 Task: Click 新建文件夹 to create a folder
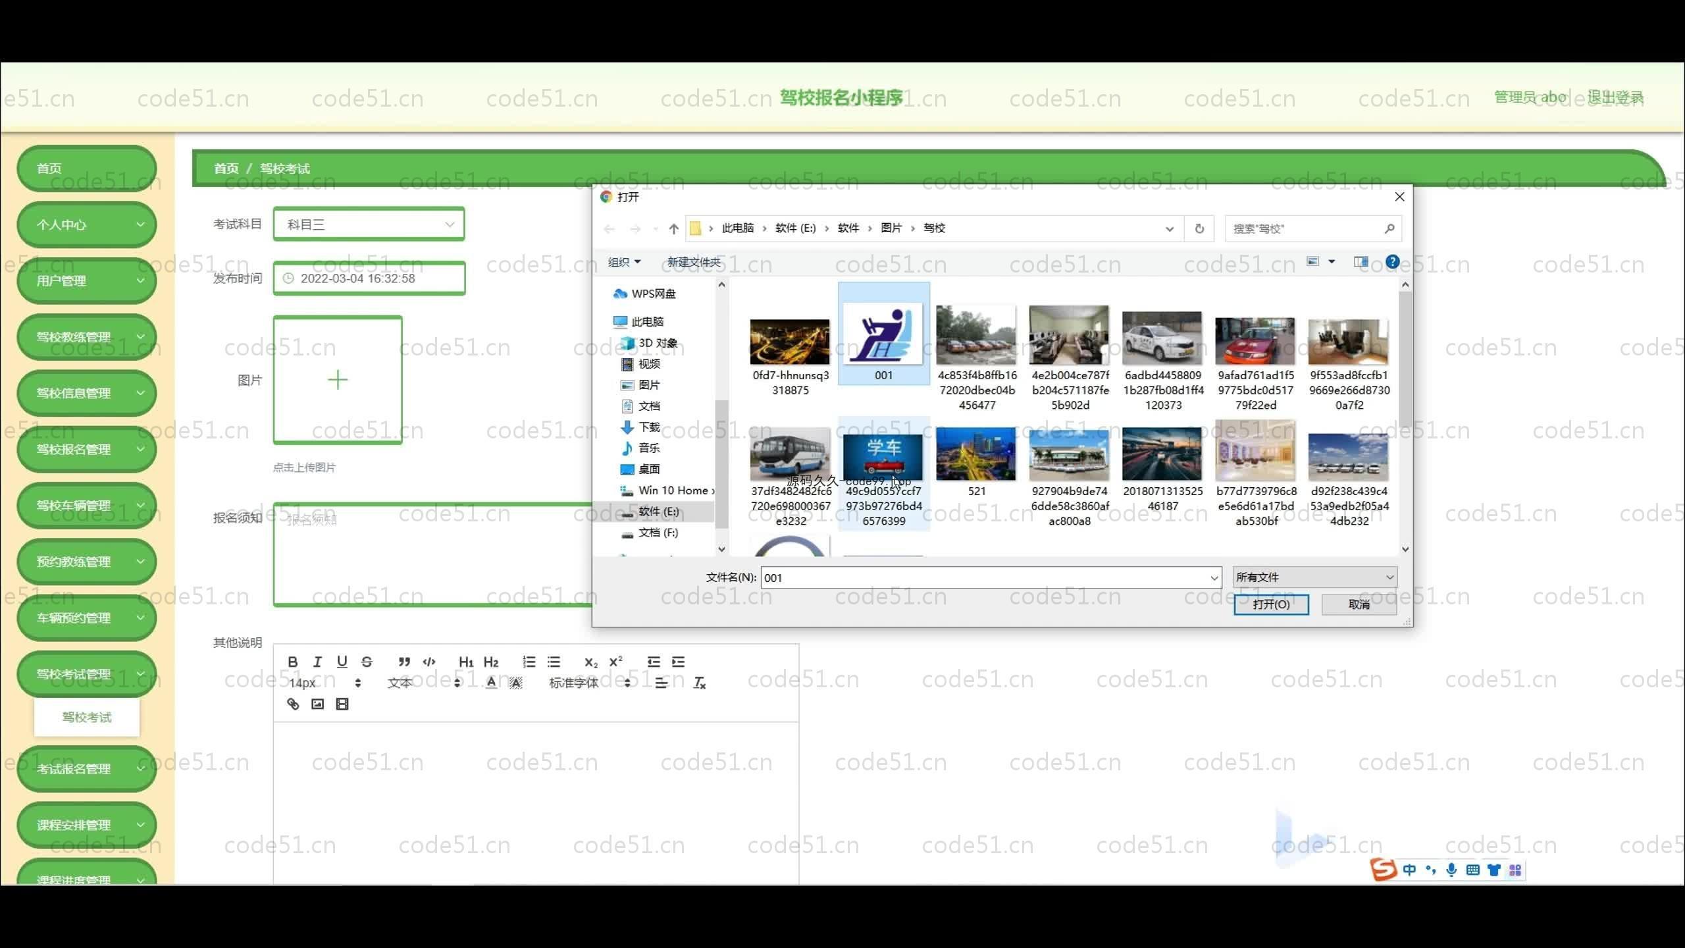pos(694,262)
